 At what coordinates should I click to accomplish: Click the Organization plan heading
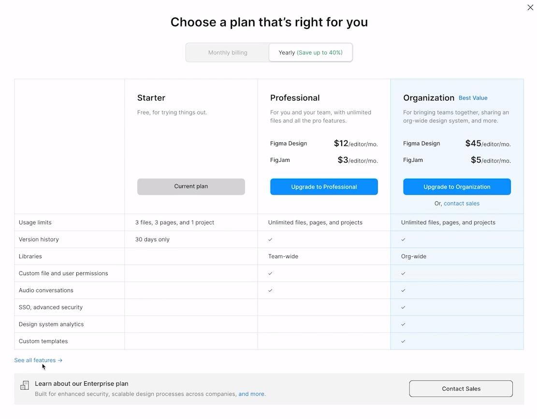pos(429,98)
